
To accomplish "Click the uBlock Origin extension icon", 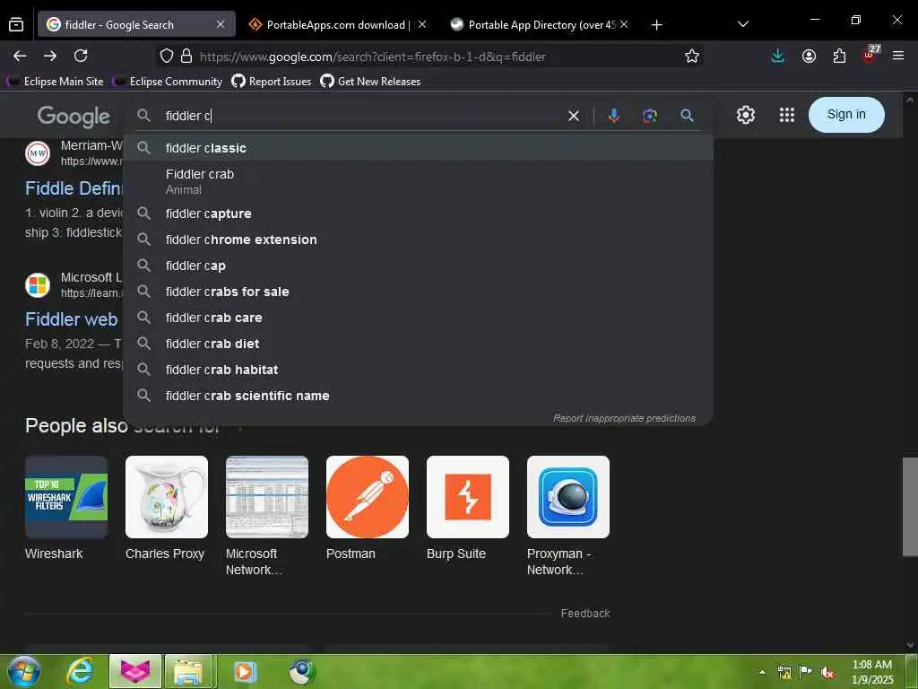I will [870, 55].
